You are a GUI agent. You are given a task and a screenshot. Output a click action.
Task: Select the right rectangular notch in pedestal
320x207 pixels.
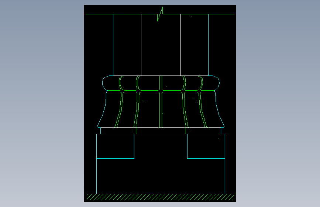pyautogui.click(x=206, y=146)
